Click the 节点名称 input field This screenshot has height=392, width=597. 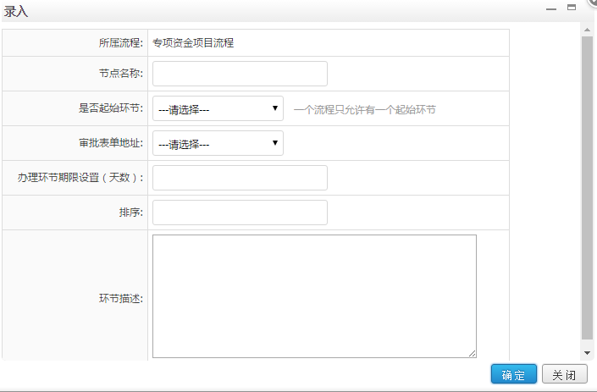[x=240, y=74]
